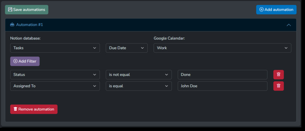Open the Tasks Notion database dropdown
This screenshot has width=305, height=131.
(x=55, y=48)
